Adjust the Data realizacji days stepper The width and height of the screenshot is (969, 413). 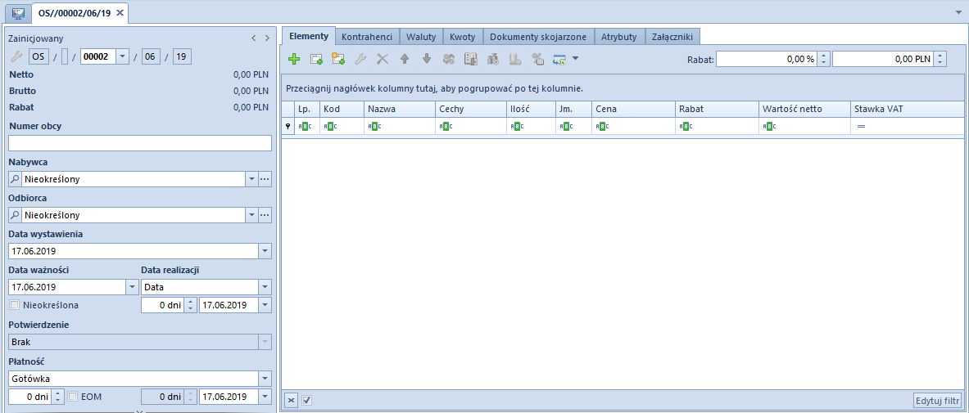191,305
